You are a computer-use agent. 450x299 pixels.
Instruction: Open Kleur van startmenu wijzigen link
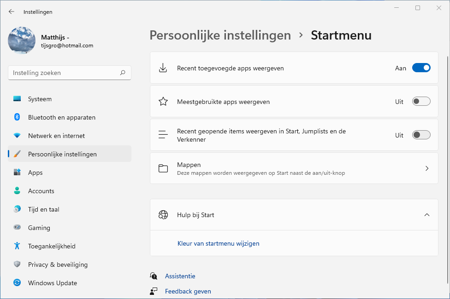pos(219,243)
